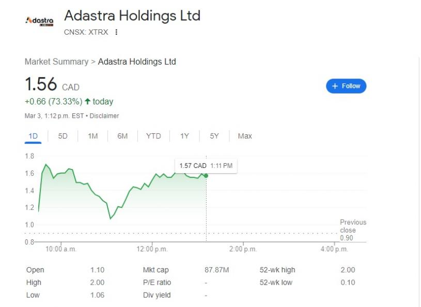
Task: Show the 6M price chart
Action: click(x=122, y=136)
